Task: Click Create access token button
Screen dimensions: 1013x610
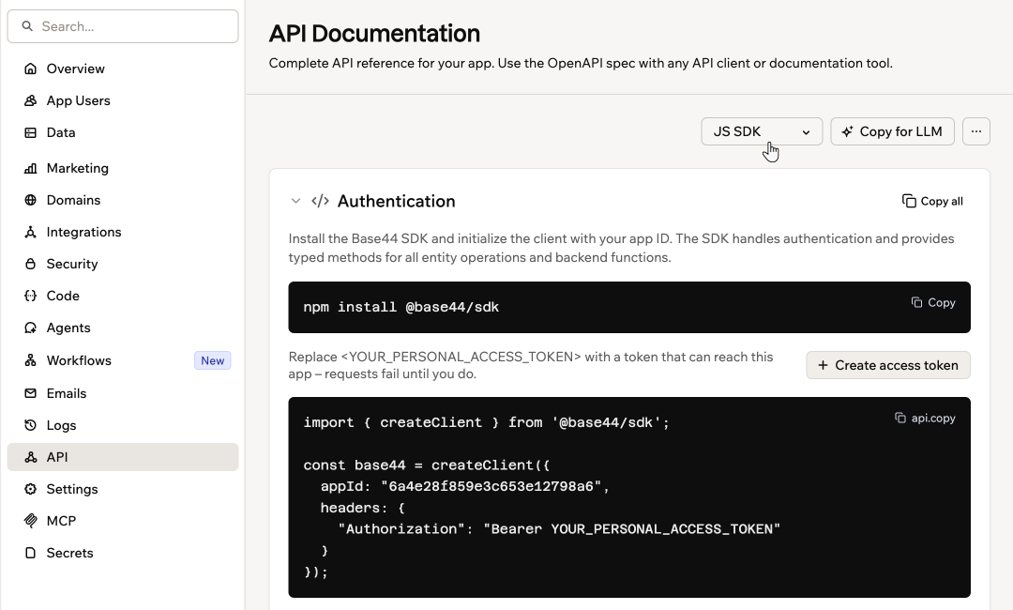Action: [887, 365]
